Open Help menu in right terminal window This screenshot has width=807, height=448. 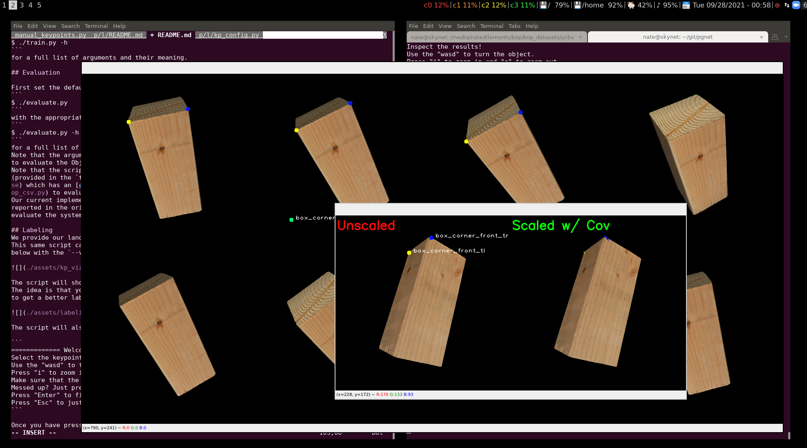[x=532, y=26]
